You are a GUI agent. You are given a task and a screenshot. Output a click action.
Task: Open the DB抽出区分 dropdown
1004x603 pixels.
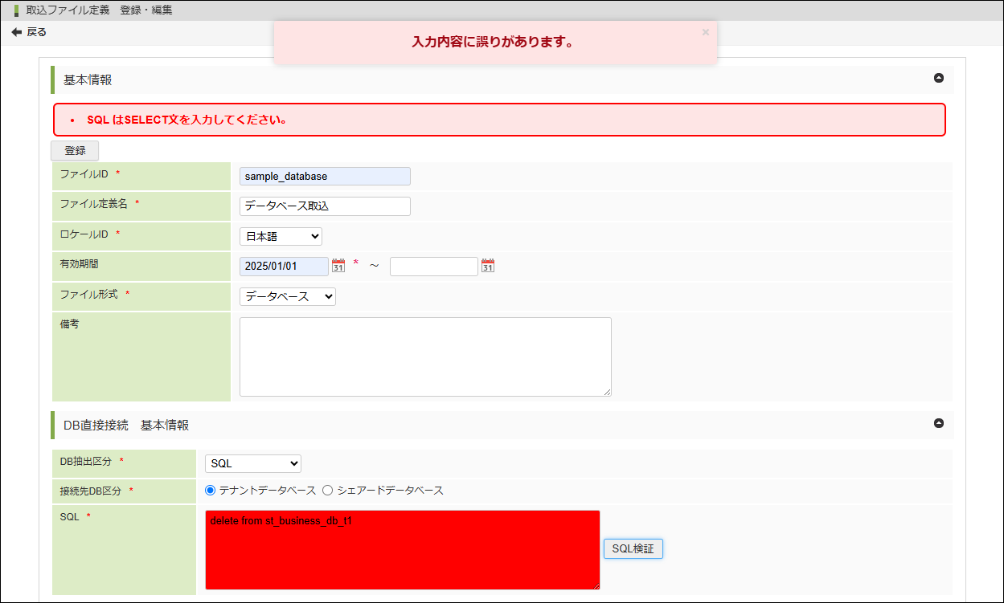[x=252, y=463]
